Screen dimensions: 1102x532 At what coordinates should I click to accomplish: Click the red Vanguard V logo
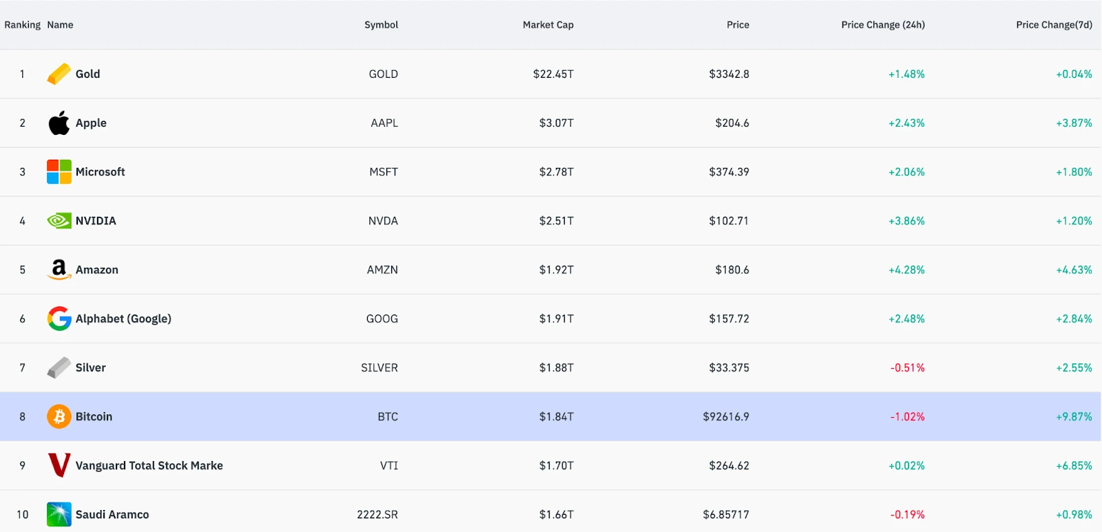click(x=59, y=465)
